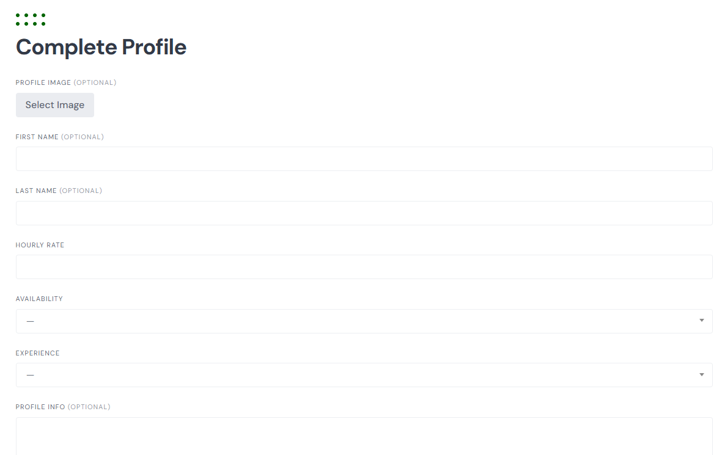Click the OPTIONAL hint beside Profile Info
Screen dimensions: 722x455
[x=89, y=407]
